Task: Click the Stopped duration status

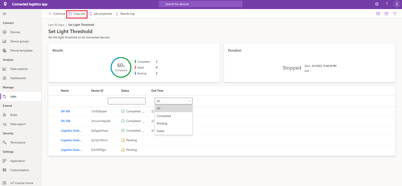Action: 292,68
